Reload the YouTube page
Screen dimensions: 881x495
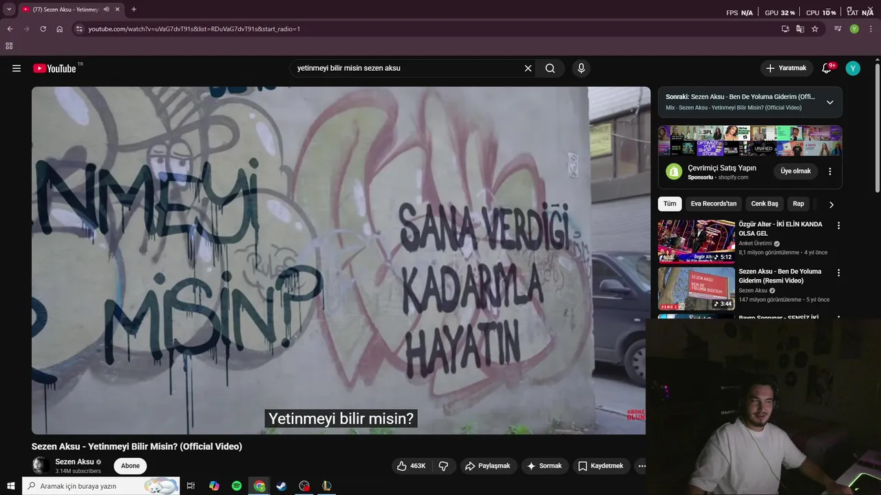coord(43,29)
